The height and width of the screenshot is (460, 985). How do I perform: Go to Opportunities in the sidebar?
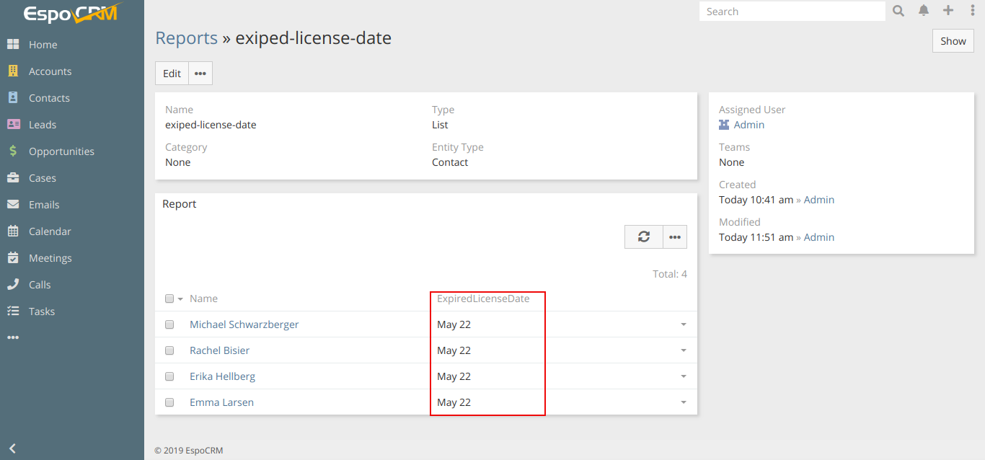[61, 151]
